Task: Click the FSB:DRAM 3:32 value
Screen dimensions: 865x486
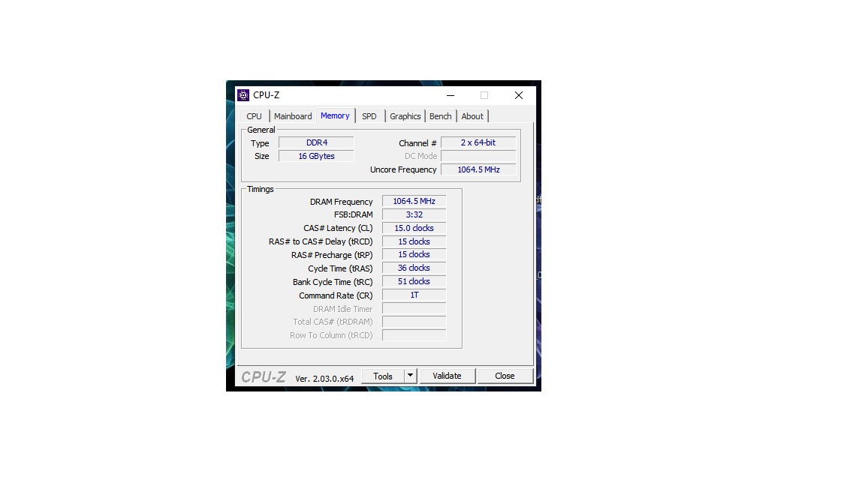Action: [414, 214]
